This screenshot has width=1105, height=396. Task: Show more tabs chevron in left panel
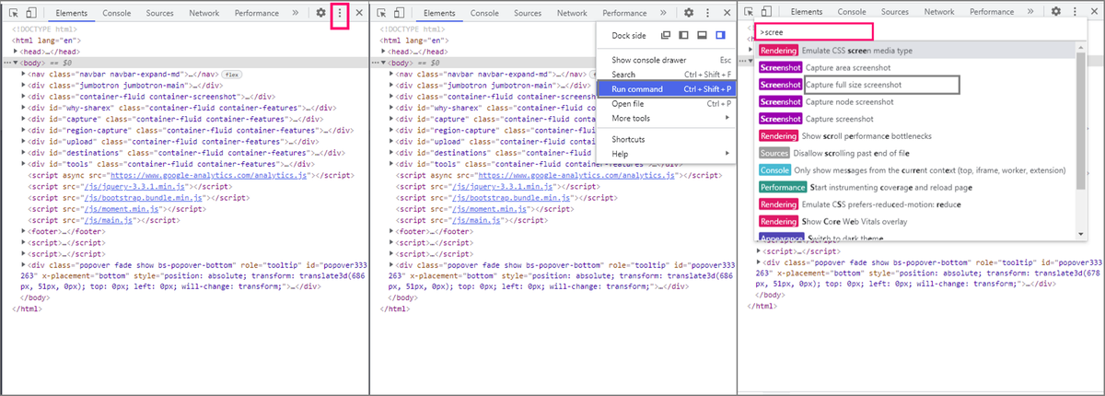[295, 13]
